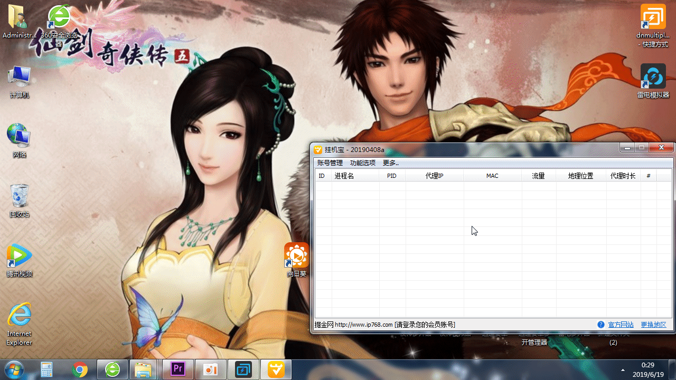Sort by the PID column header
This screenshot has height=380, width=676.
(x=392, y=176)
